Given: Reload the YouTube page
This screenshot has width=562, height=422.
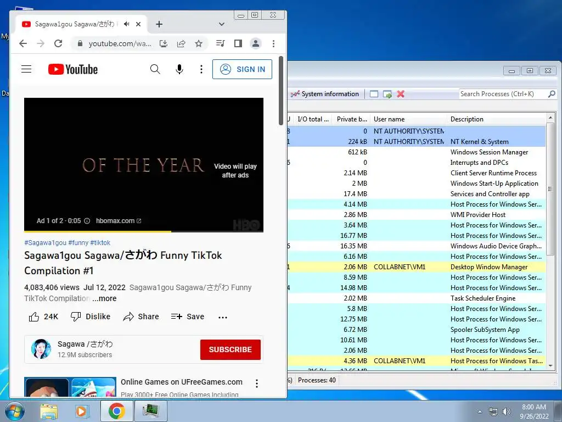Looking at the screenshot, I should click(x=58, y=43).
